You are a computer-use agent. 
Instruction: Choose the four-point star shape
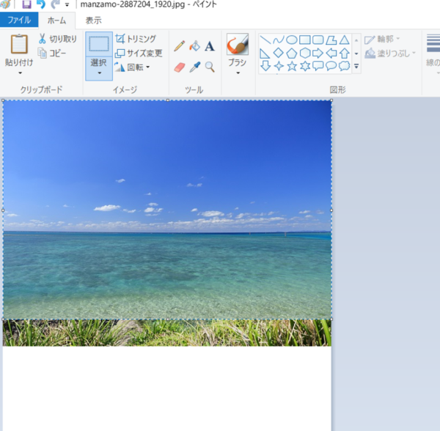(279, 66)
